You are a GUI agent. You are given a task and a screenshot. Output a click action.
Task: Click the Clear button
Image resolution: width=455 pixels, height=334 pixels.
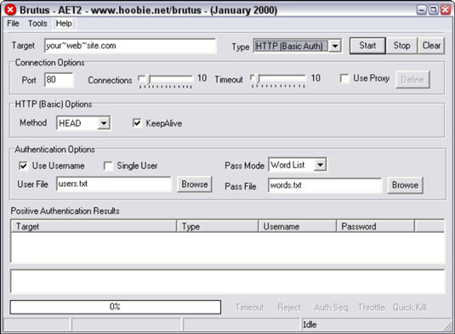[431, 46]
